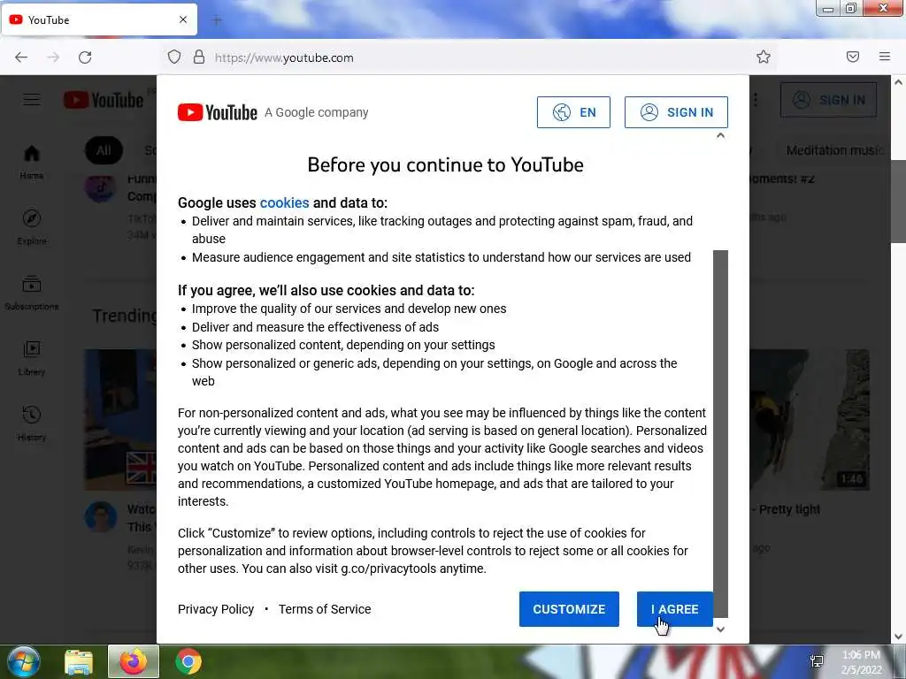
Task: Open the Terms of Service link
Action: (x=325, y=609)
